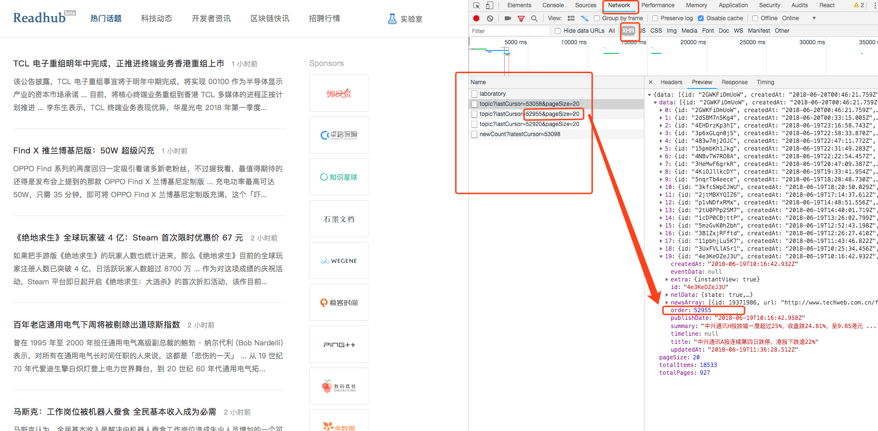The width and height of the screenshot is (878, 431).
Task: Click in the network Filter input field
Action: click(x=510, y=31)
